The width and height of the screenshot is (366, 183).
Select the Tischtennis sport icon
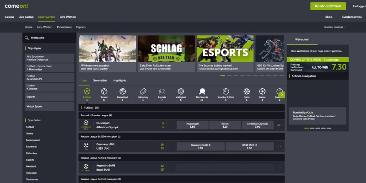pyautogui.click(x=202, y=91)
